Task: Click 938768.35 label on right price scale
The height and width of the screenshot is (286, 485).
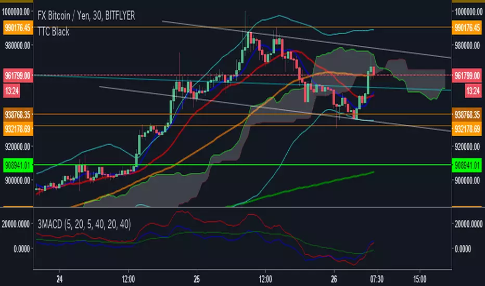Action: point(467,115)
